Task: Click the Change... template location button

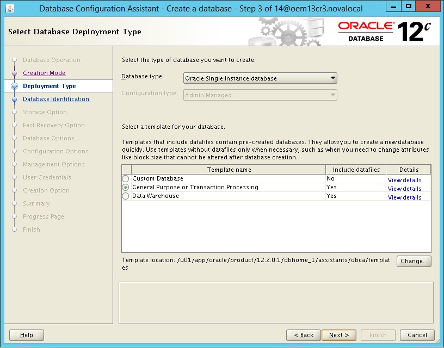Action: [414, 261]
